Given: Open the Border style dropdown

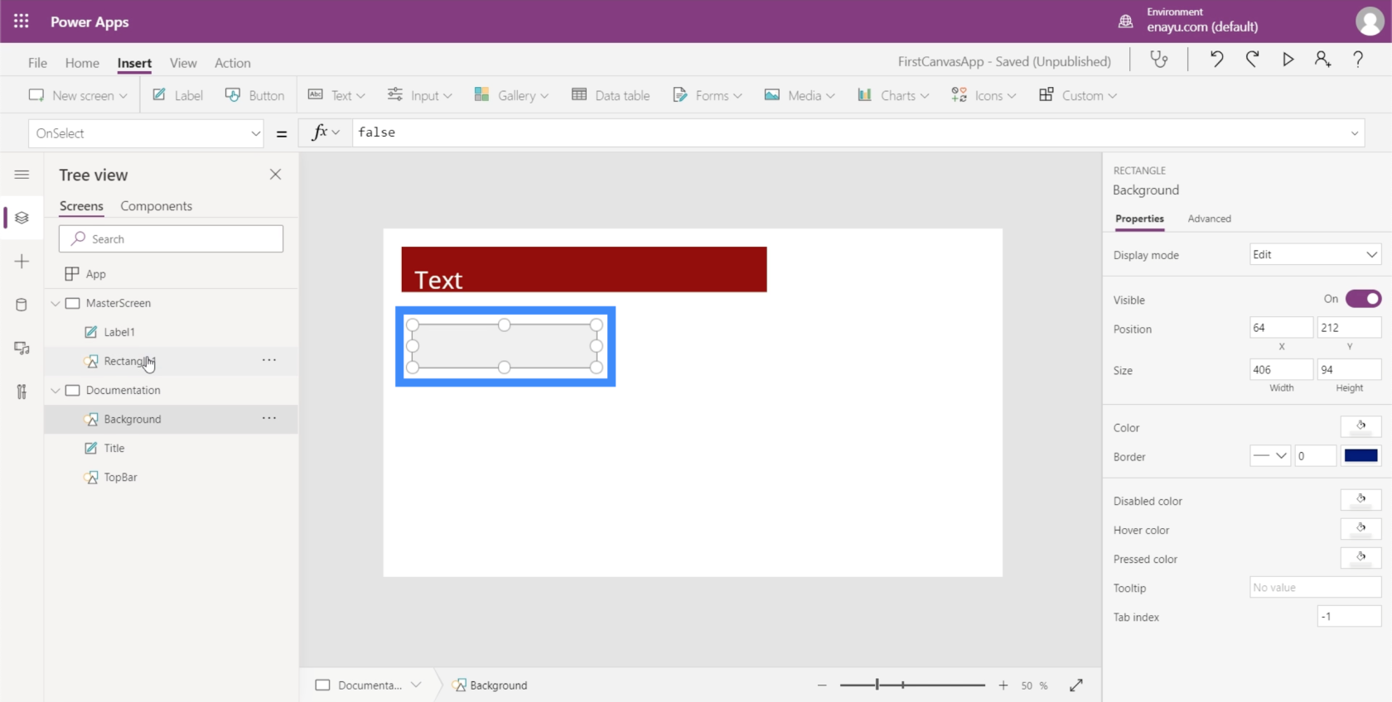Looking at the screenshot, I should point(1270,456).
